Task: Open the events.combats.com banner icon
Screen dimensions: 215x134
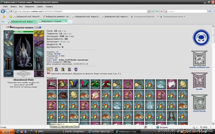Action: pos(199,58)
